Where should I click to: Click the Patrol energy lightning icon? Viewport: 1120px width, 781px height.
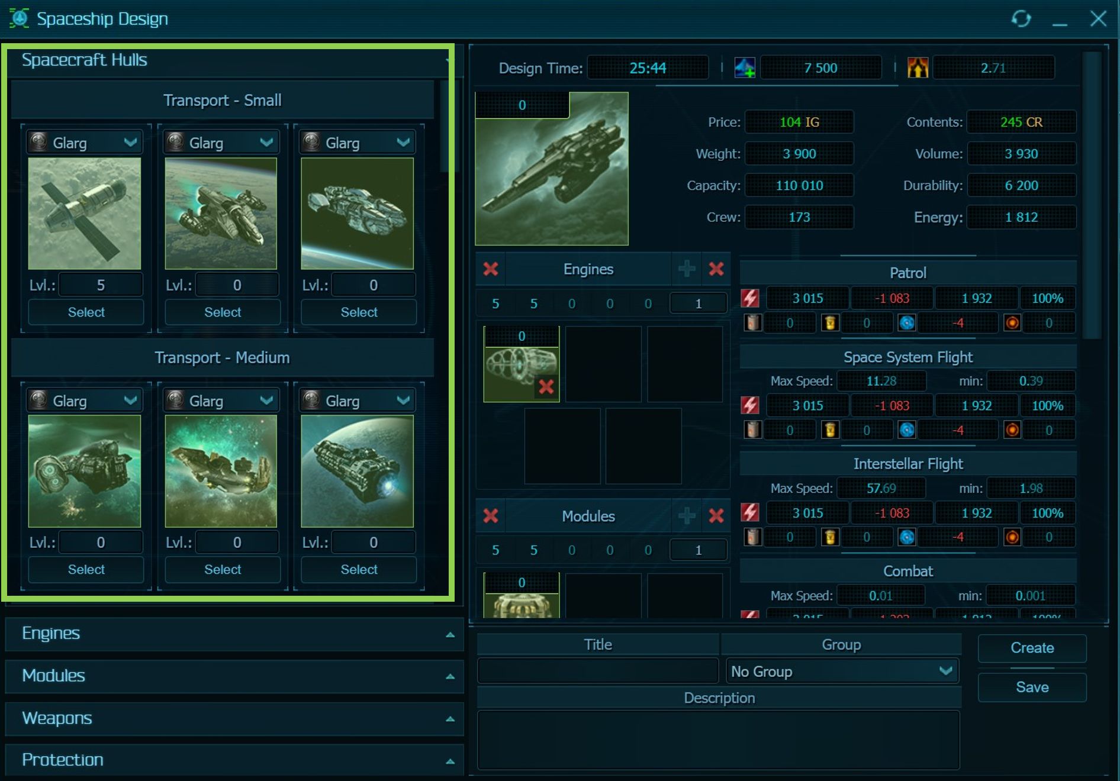coord(751,298)
